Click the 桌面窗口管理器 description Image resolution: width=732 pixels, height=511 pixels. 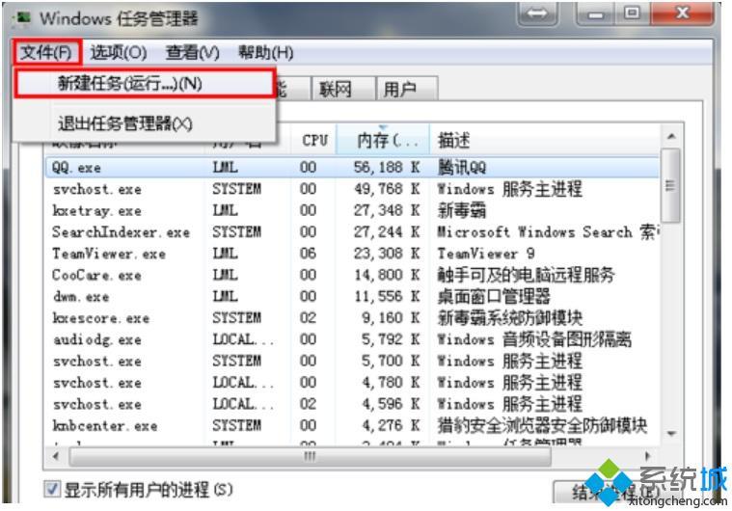pos(494,296)
